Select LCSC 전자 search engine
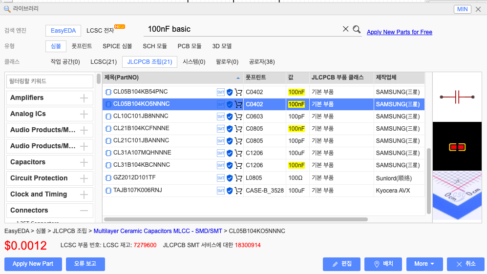The width and height of the screenshot is (487, 274). click(x=100, y=31)
